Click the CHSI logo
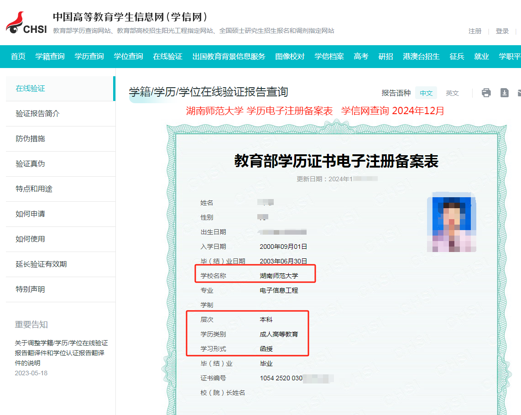521x415 pixels. (26, 23)
